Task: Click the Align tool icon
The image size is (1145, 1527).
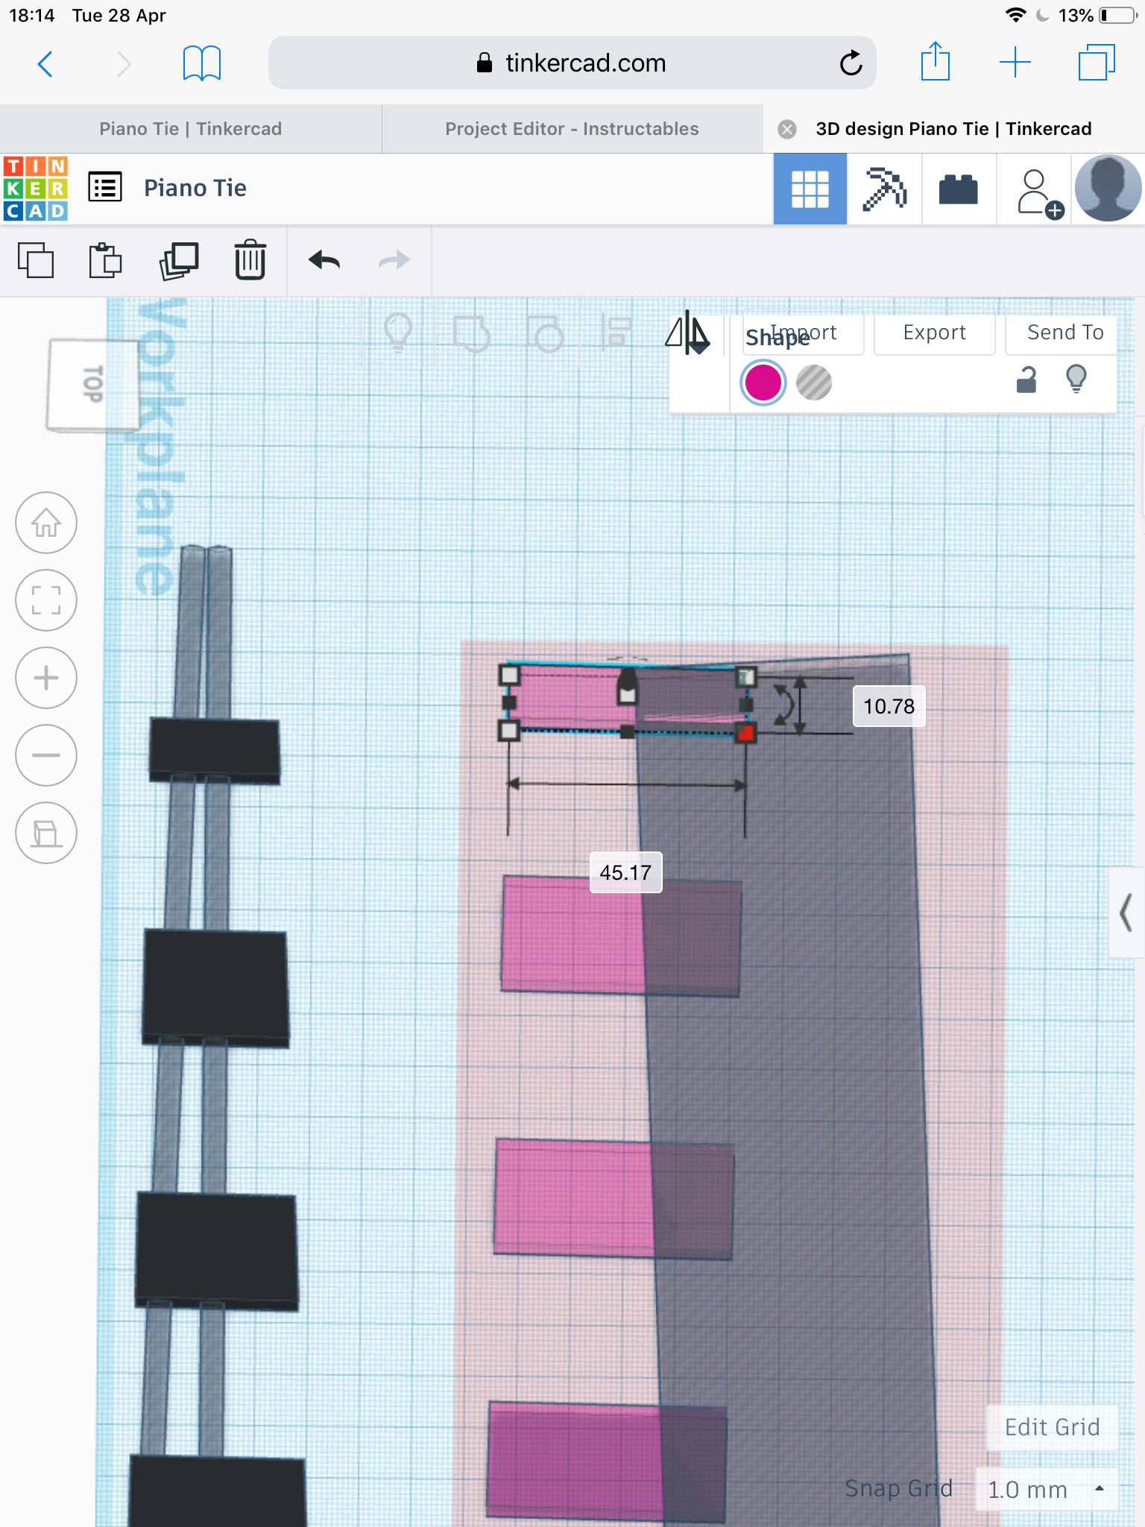Action: [616, 332]
